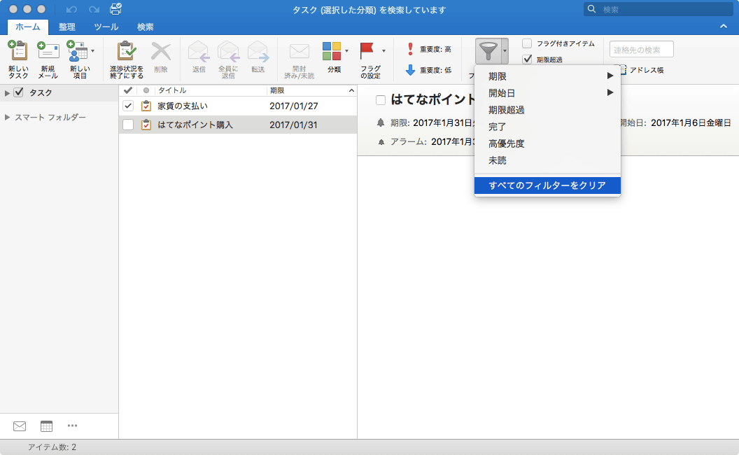
Task: Open the more views ellipsis
Action: pyautogui.click(x=72, y=426)
